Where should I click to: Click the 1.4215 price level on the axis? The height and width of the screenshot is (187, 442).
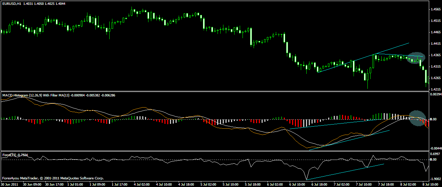pos(435,89)
